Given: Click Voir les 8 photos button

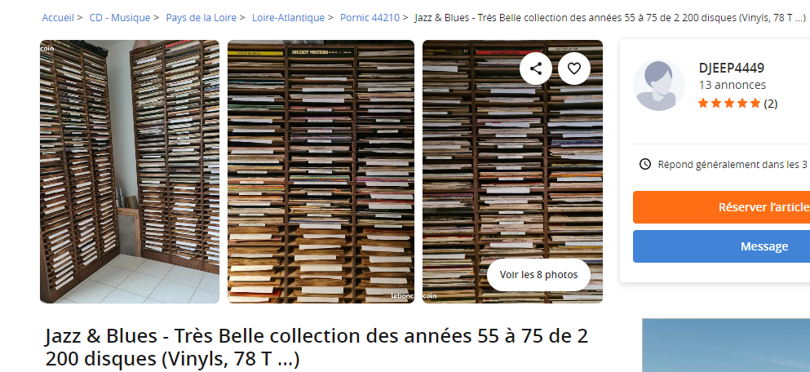Looking at the screenshot, I should (x=539, y=274).
